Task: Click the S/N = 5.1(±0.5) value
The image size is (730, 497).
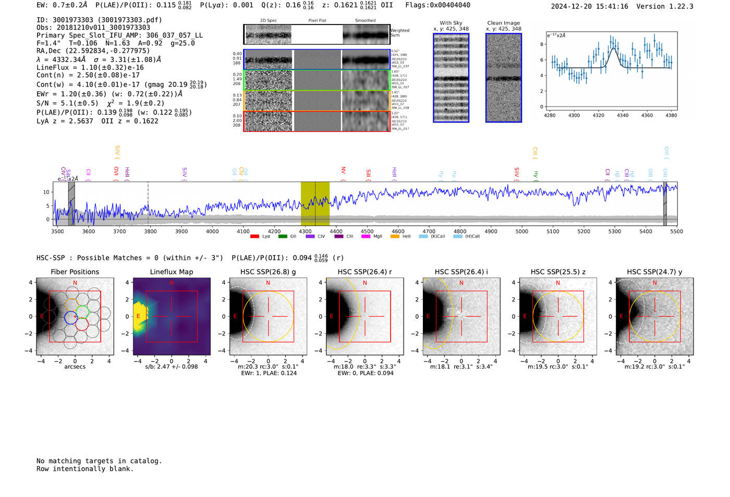Action: pos(67,103)
